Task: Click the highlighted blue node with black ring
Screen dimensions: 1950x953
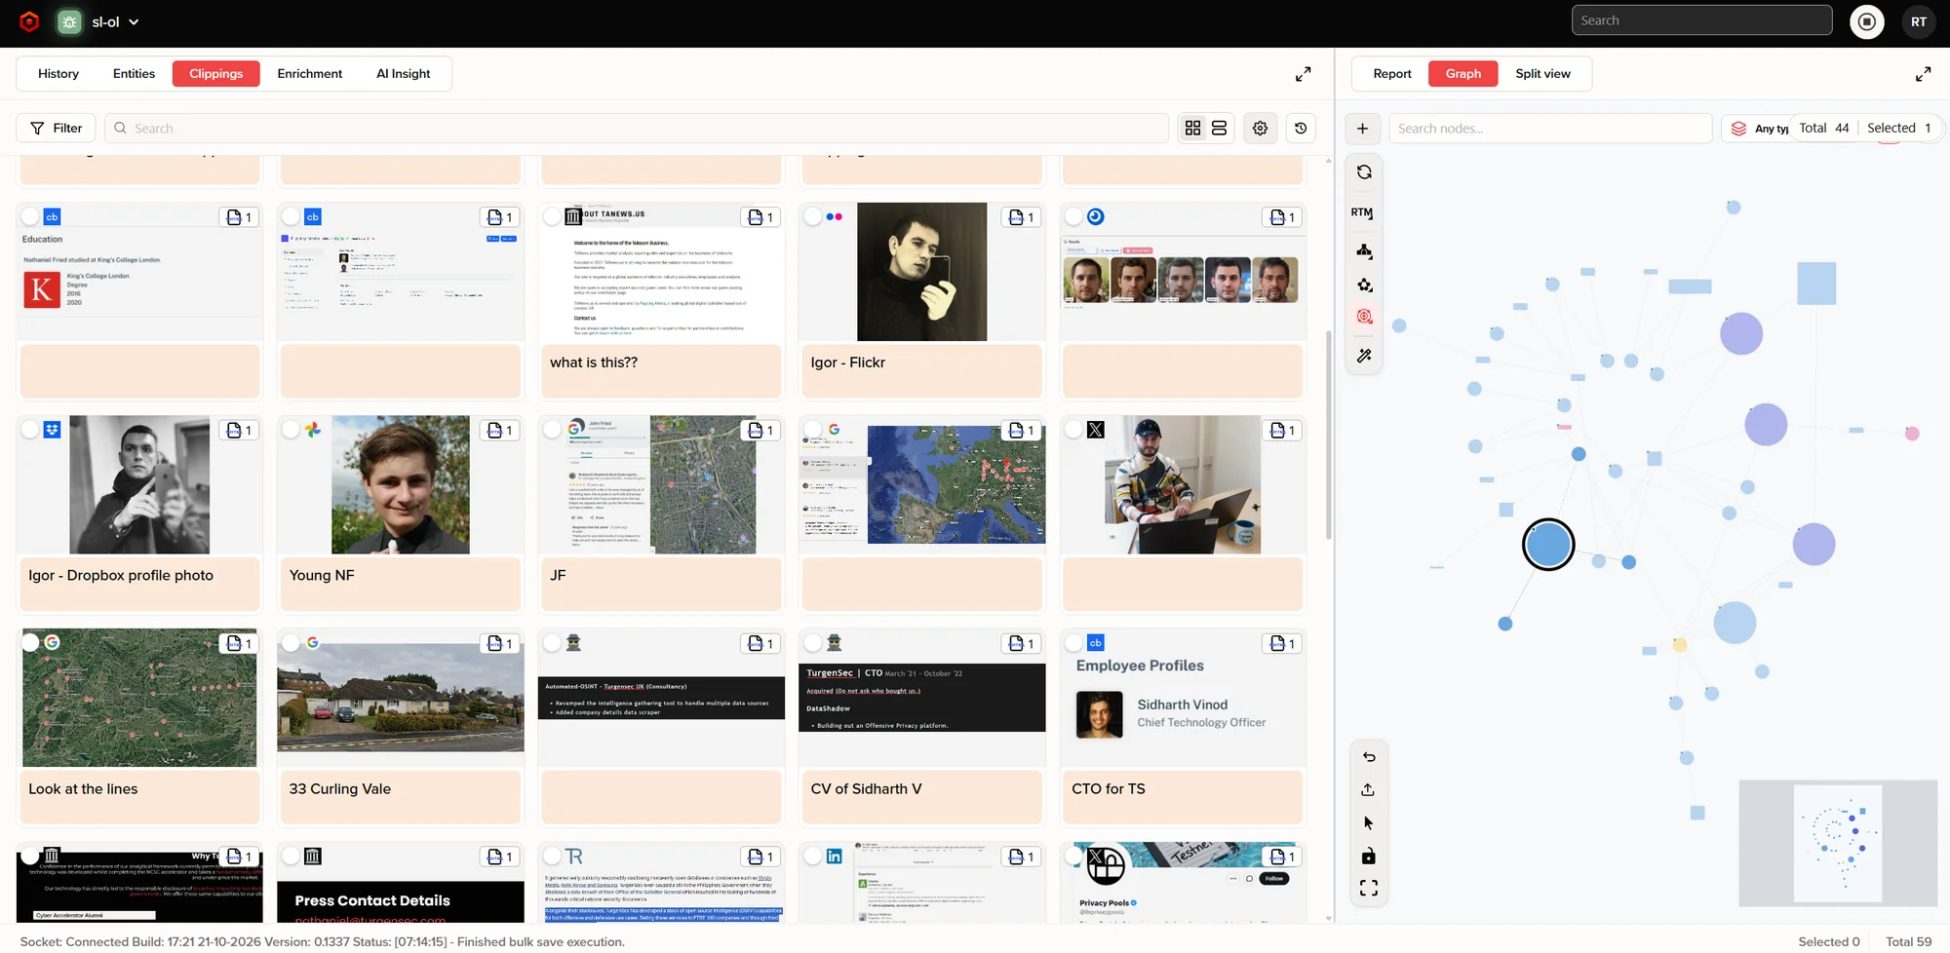Action: coord(1548,545)
